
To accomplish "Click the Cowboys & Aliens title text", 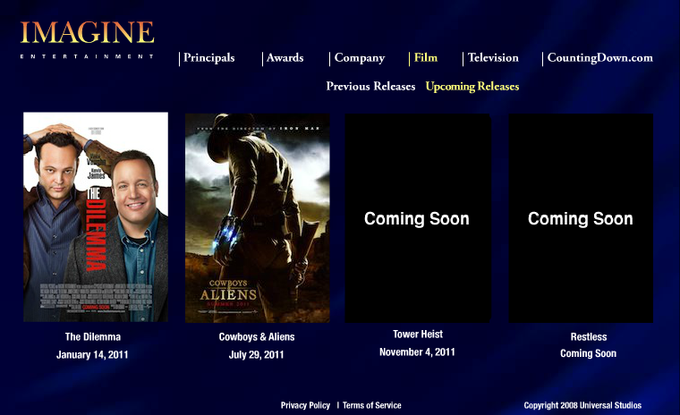I will (x=257, y=337).
